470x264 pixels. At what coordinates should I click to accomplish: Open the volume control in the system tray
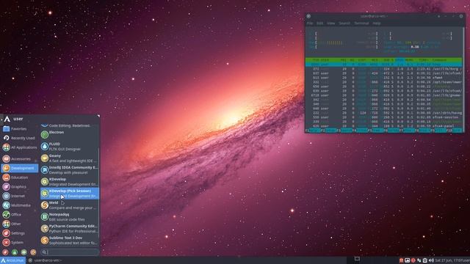[431, 260]
